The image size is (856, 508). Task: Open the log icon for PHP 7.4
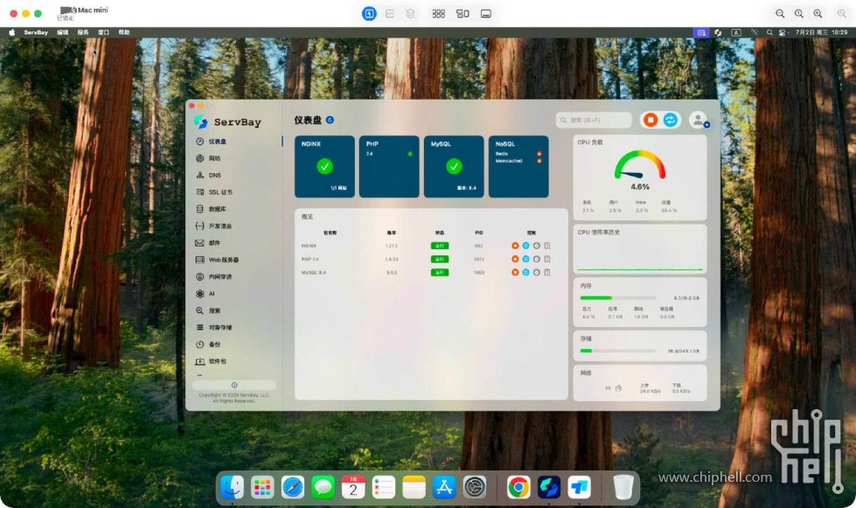547,259
